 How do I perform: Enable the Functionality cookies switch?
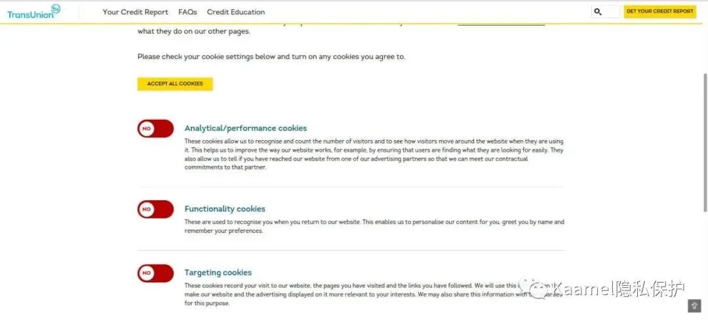pos(156,209)
